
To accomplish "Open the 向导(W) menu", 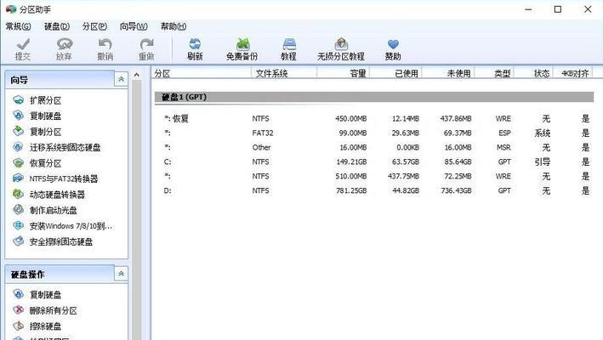I will (134, 26).
